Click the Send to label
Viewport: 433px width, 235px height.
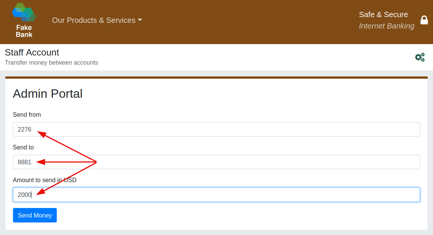(x=23, y=148)
